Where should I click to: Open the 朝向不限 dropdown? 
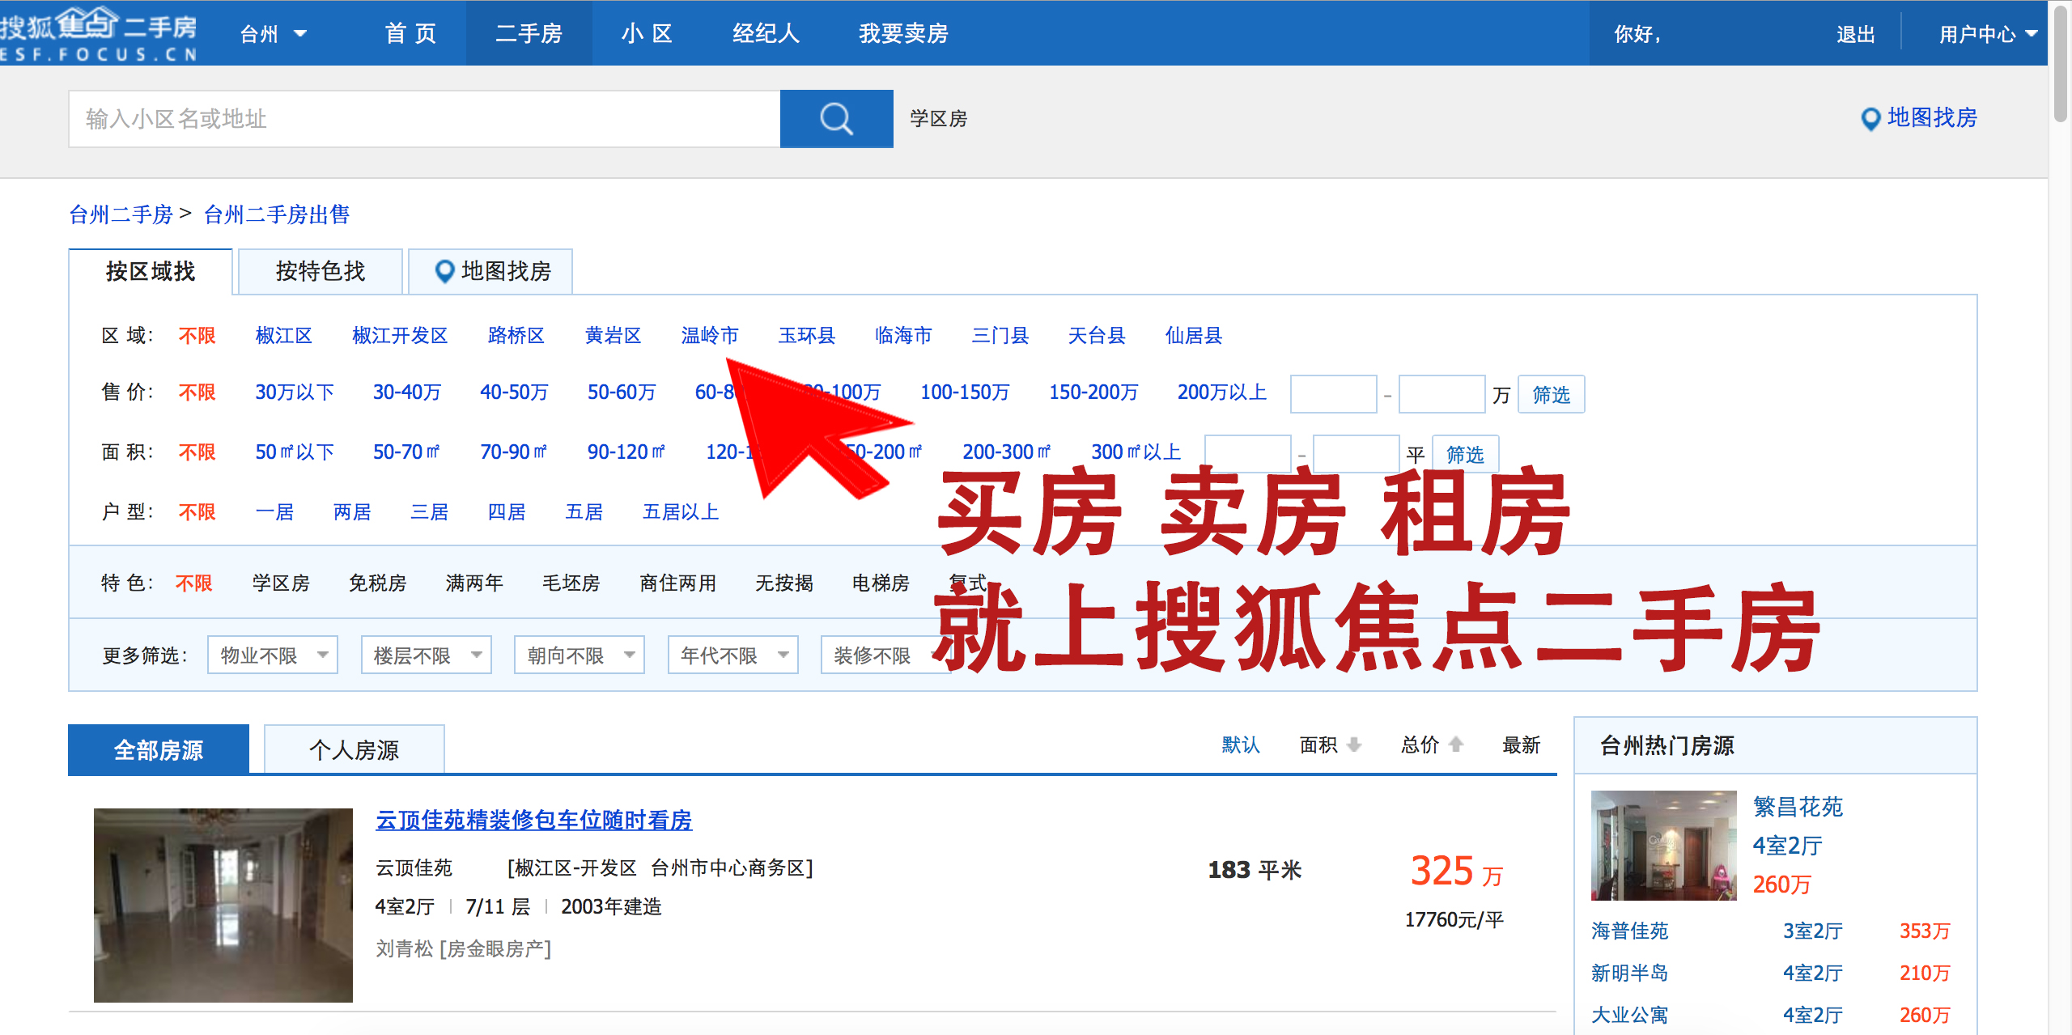coord(580,655)
